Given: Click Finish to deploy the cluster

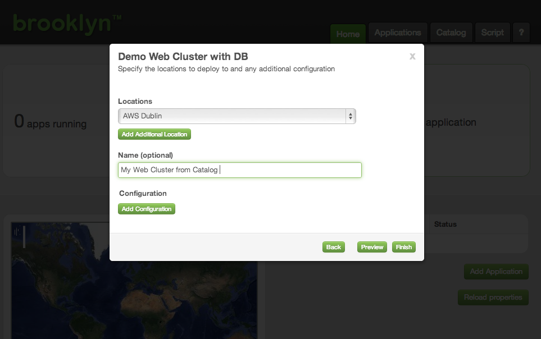Looking at the screenshot, I should (403, 247).
